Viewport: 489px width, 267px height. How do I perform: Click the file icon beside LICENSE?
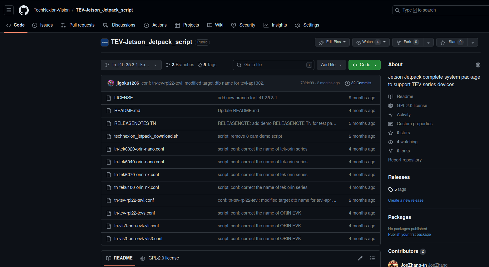[x=109, y=98]
